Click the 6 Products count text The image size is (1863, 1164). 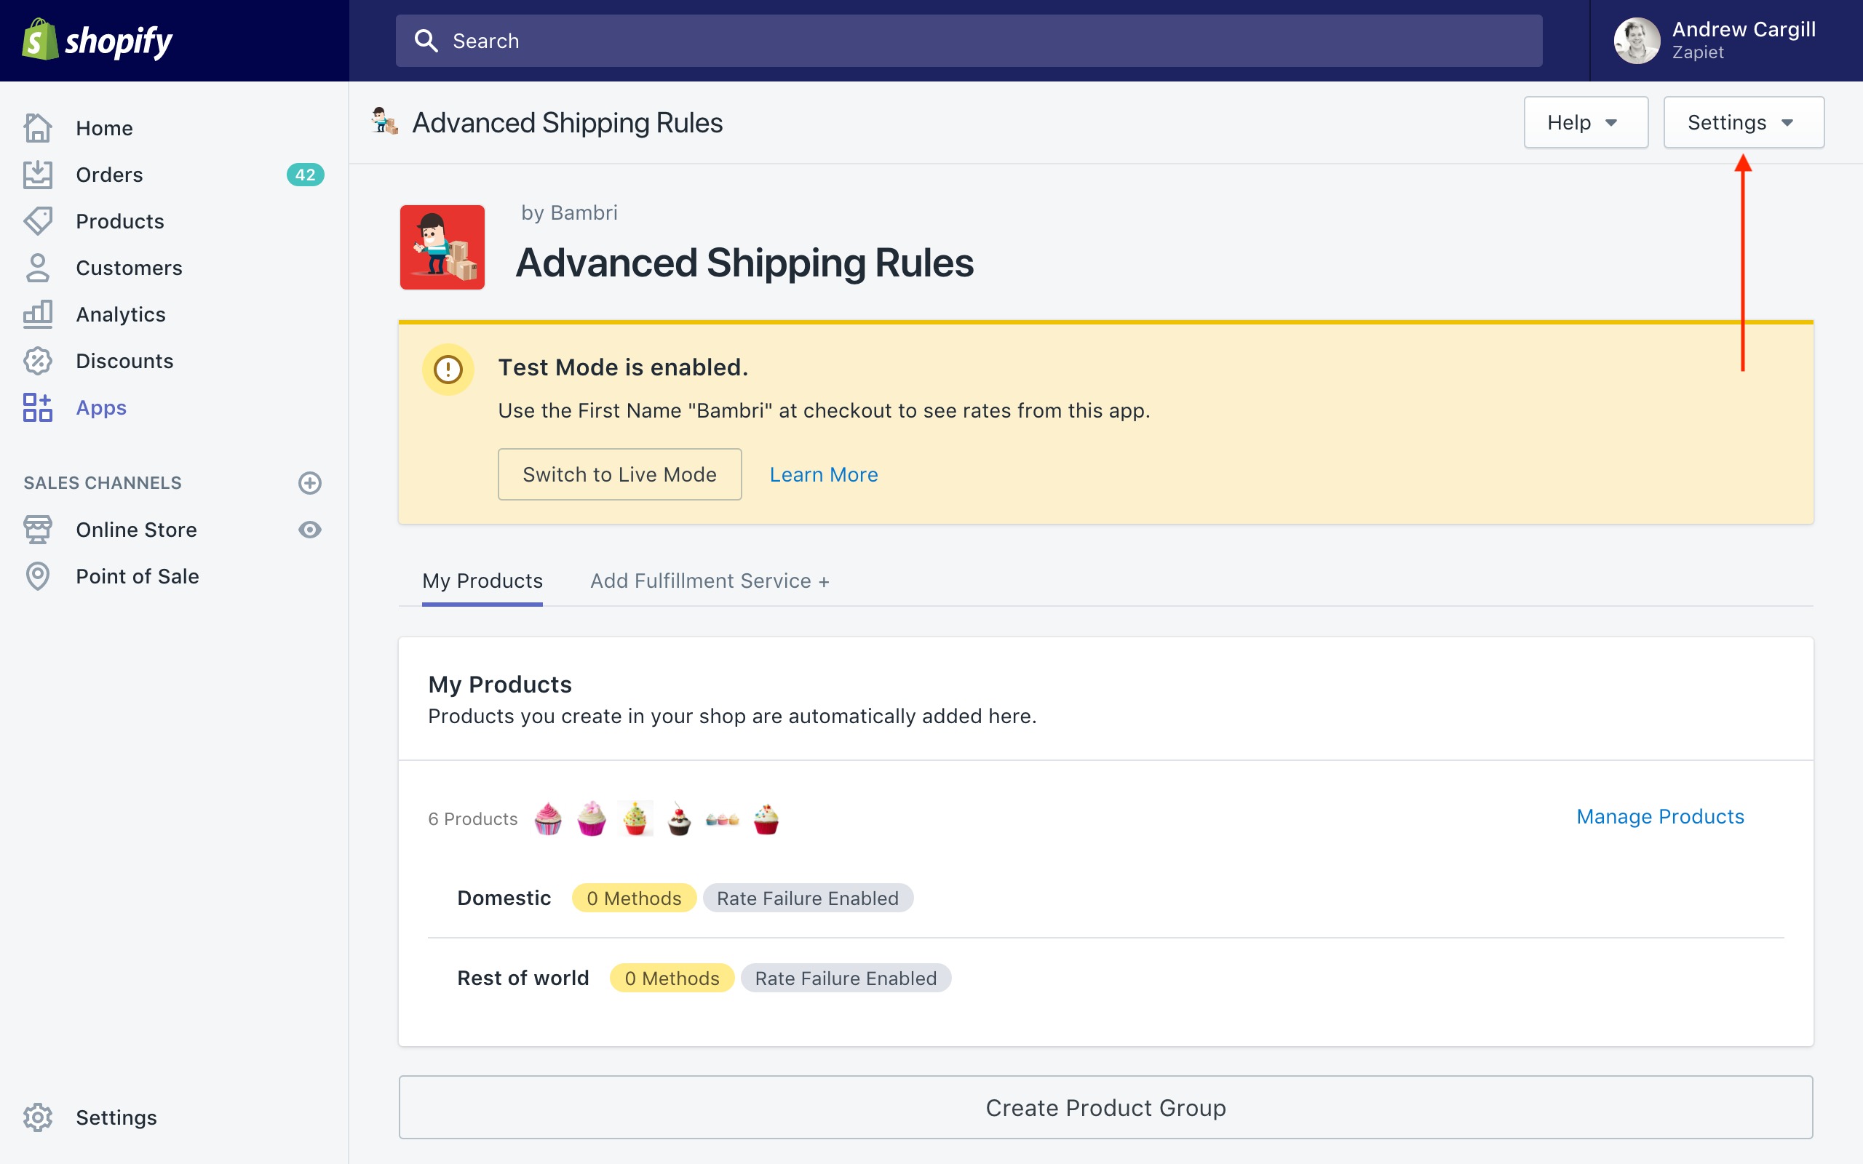click(473, 818)
